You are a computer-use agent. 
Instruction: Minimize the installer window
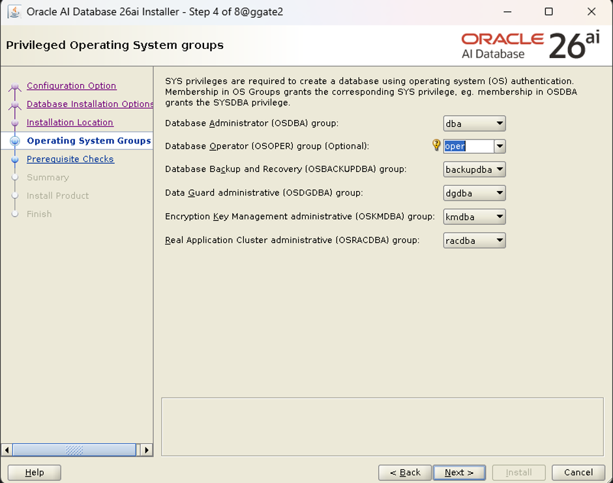[x=507, y=12]
